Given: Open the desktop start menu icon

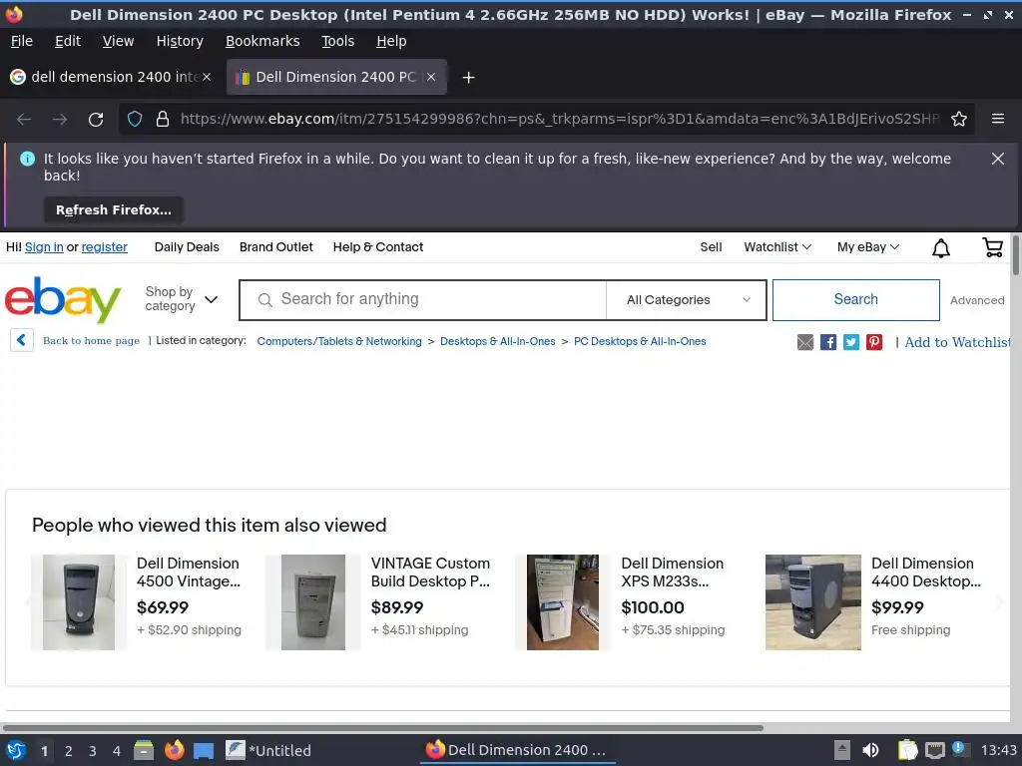Looking at the screenshot, I should (x=16, y=750).
